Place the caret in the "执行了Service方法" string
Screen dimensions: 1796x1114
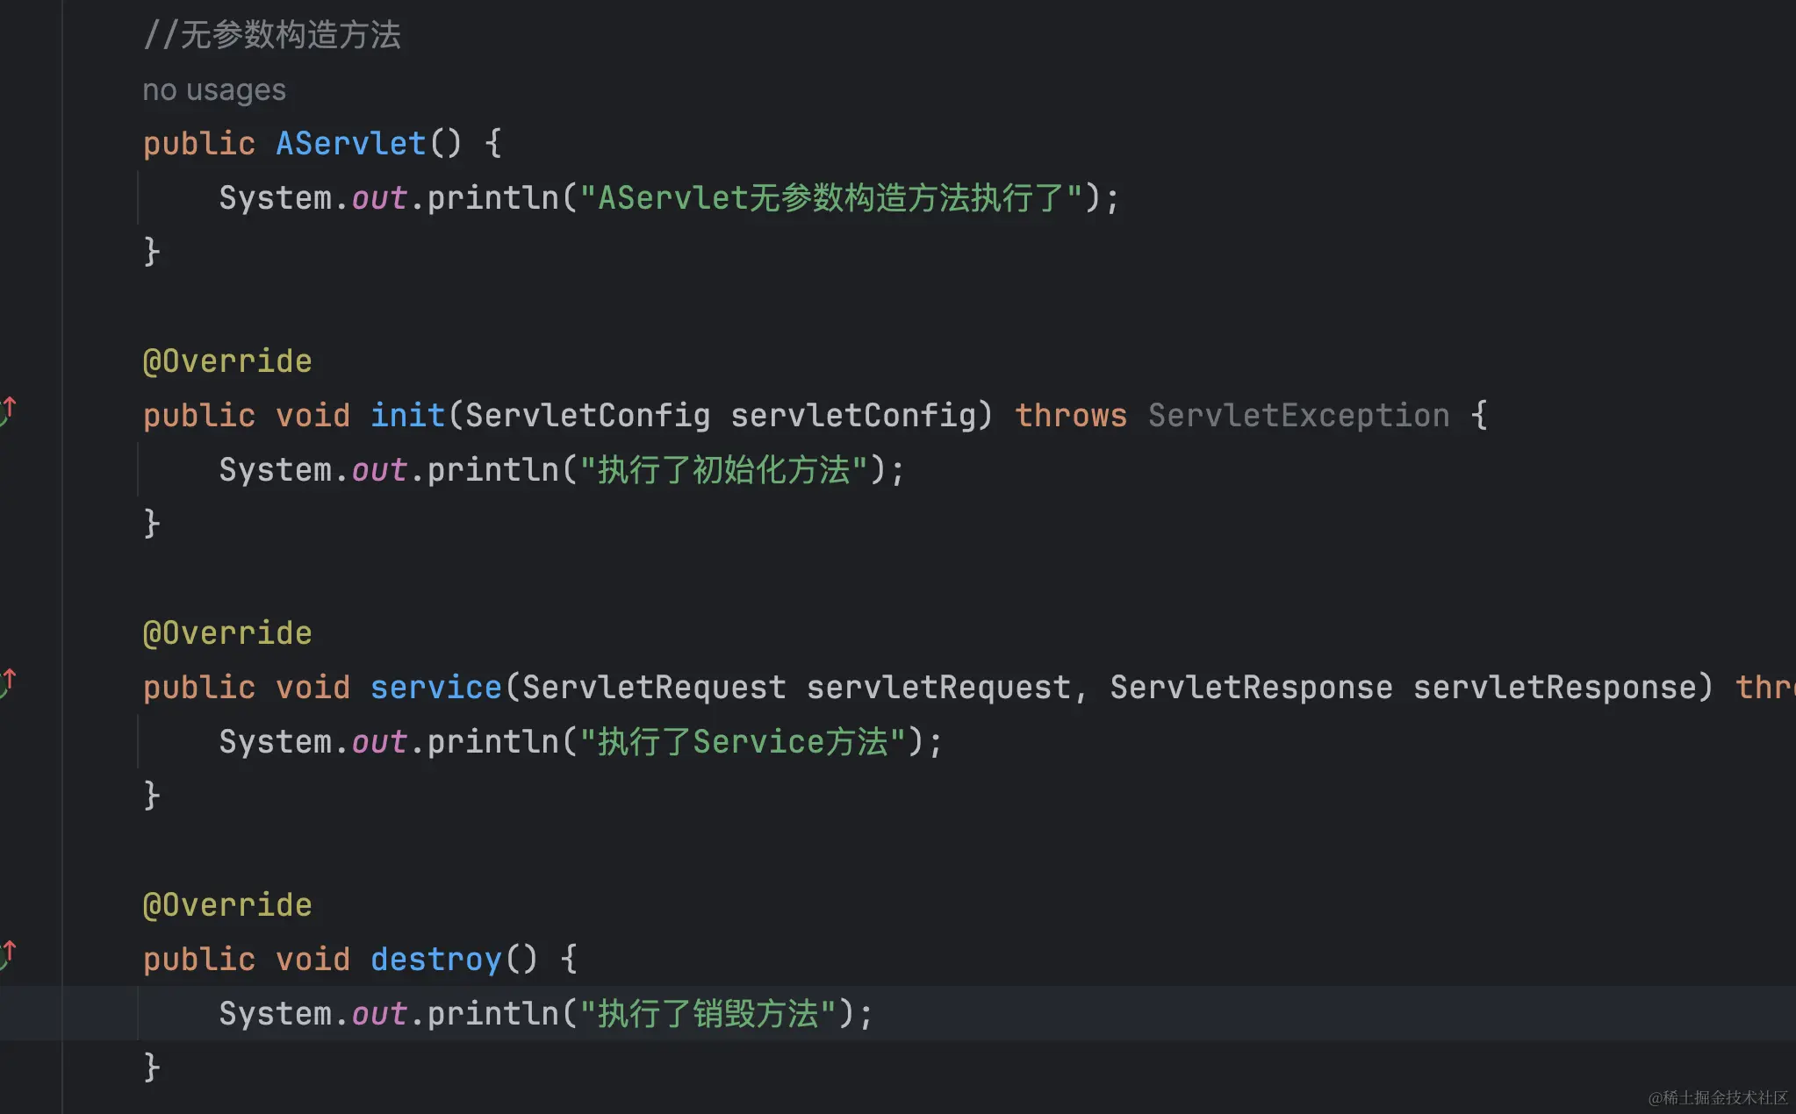[743, 742]
